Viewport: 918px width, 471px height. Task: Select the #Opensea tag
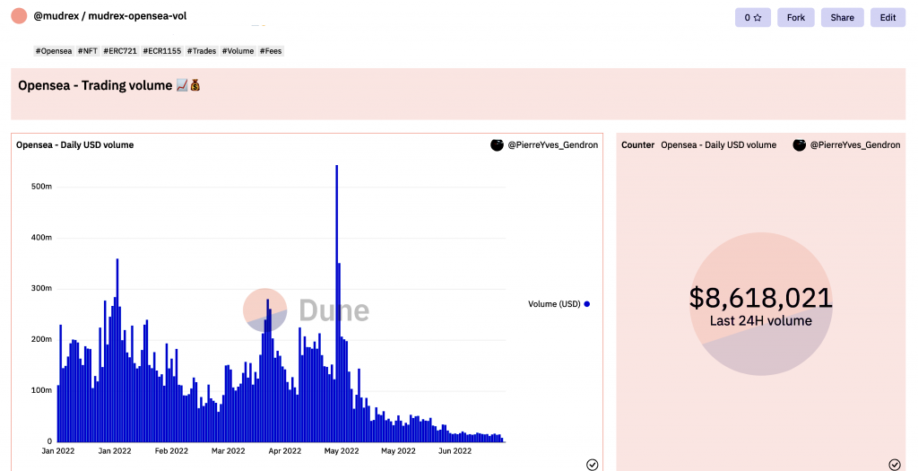tap(54, 51)
